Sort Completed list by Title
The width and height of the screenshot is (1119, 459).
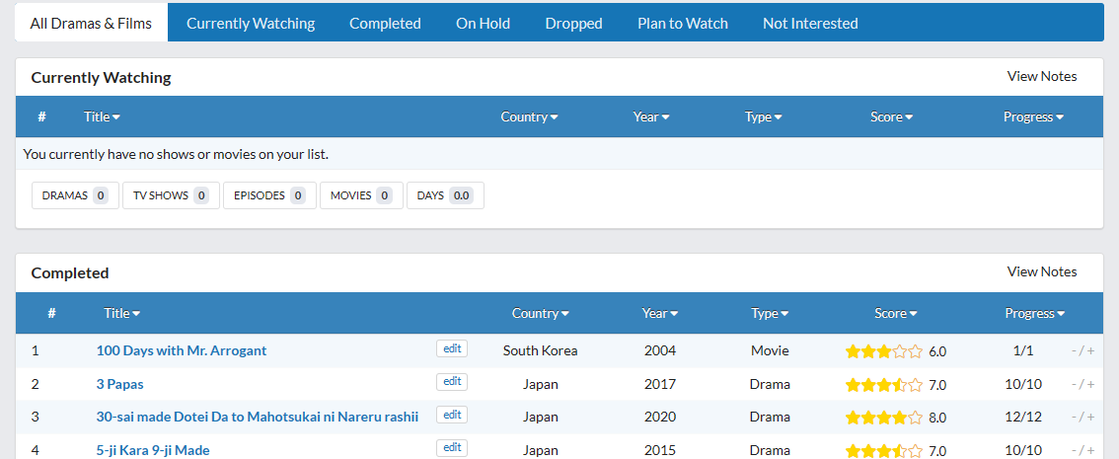pyautogui.click(x=122, y=313)
